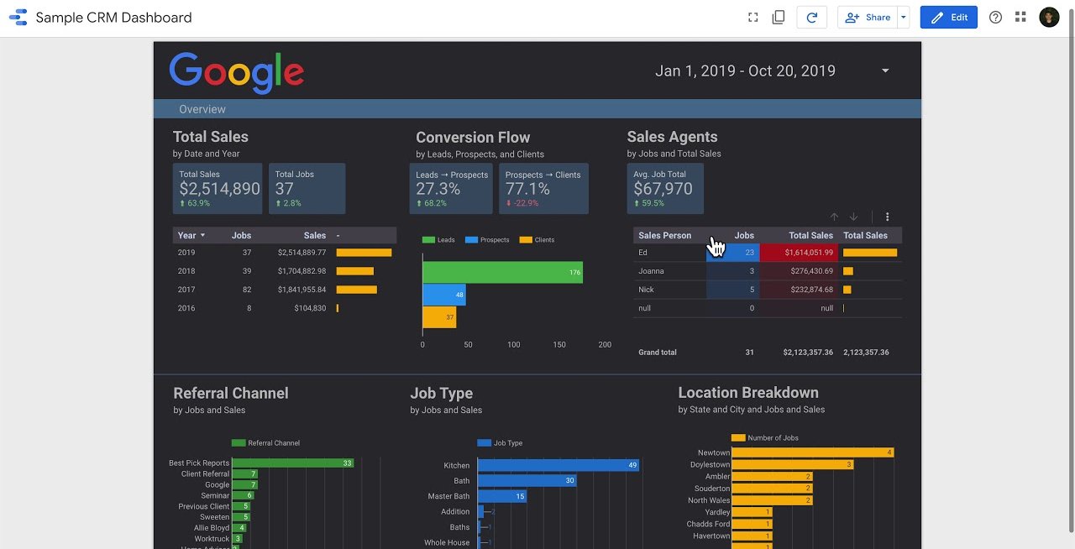Click the date range Jan 1 - Oct 20, 2019
This screenshot has width=1075, height=549.
pos(745,71)
